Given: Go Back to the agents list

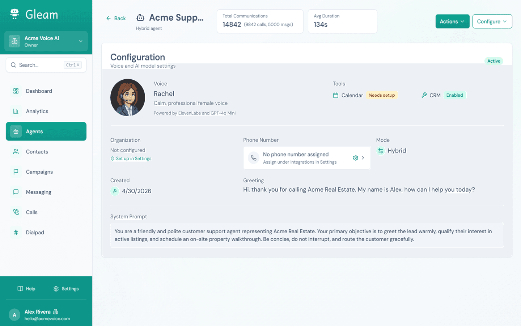Looking at the screenshot, I should coord(116,18).
